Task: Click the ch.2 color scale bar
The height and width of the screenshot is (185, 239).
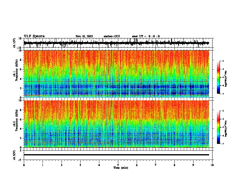Action: pyautogui.click(x=218, y=127)
